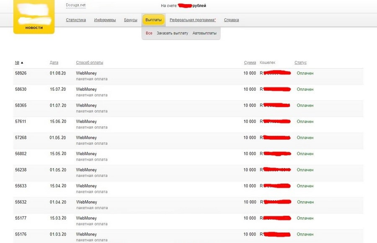Viewport: 377px width, 243px height.
Task: Click Оплачен status for payout 55176
Action: pos(305,234)
